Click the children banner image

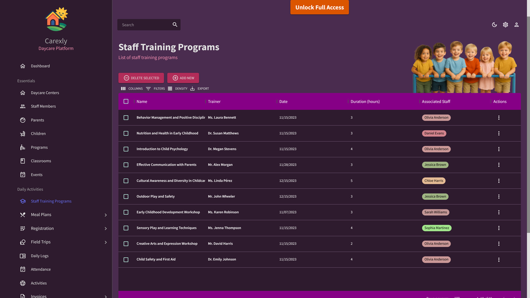click(464, 67)
